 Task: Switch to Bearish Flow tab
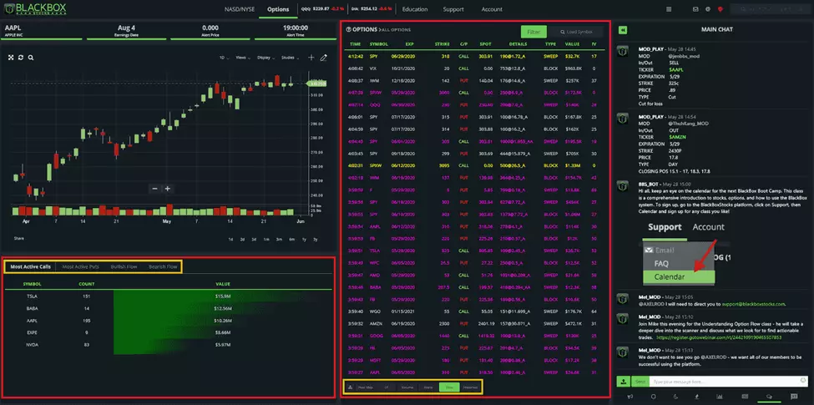[x=163, y=267]
